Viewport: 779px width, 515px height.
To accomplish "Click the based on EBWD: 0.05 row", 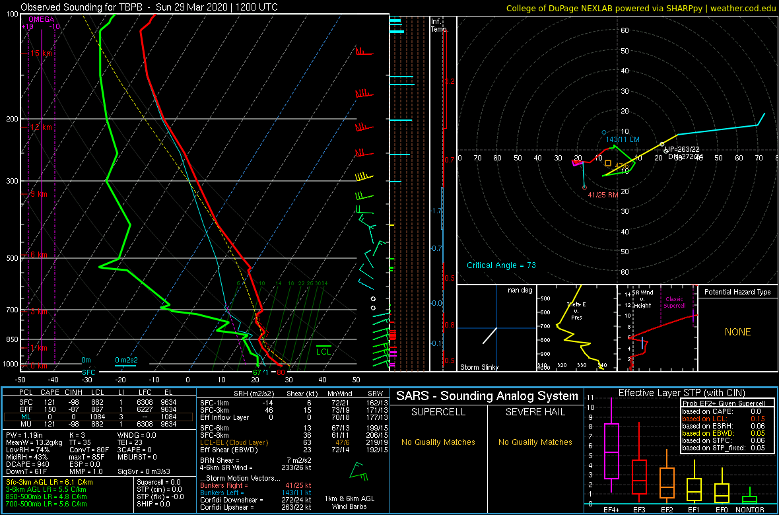I will coord(725,434).
